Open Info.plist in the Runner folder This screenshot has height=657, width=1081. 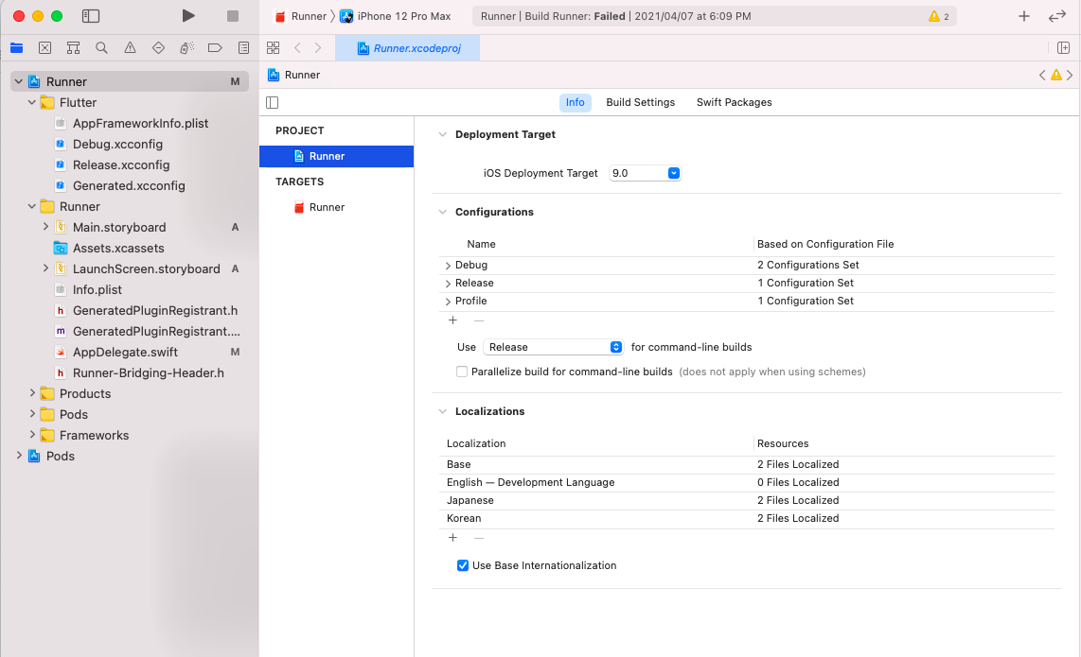[97, 290]
